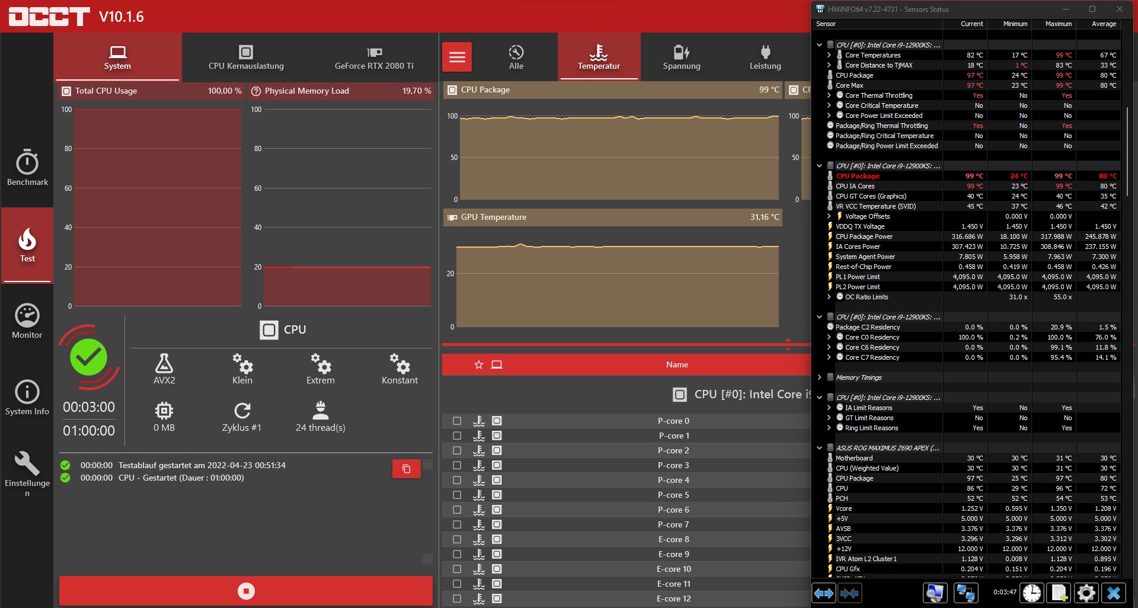Expand OC Ratio Limits in HWiNFO
1138x608 pixels.
pyautogui.click(x=829, y=297)
